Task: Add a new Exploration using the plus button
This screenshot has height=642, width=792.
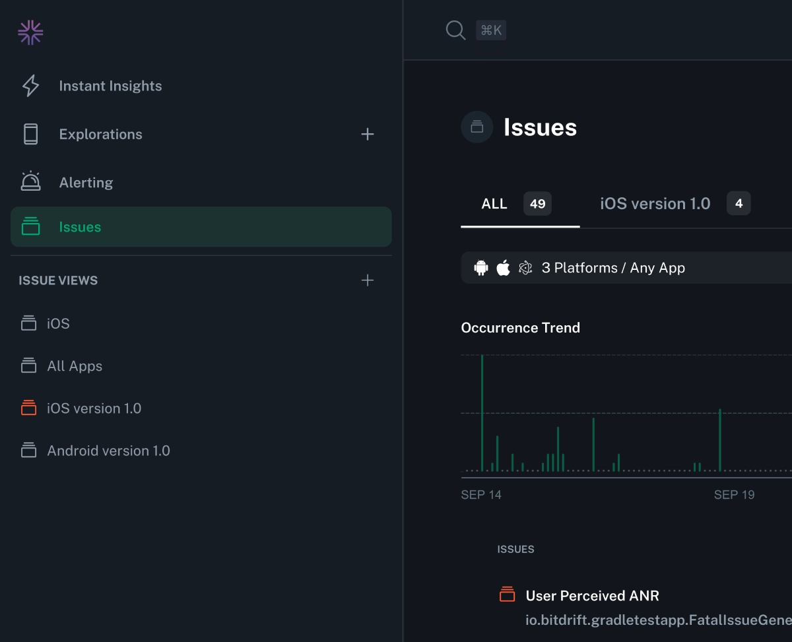Action: [368, 134]
